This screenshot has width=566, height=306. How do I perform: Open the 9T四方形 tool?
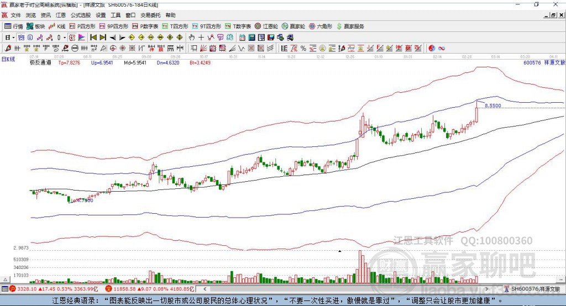coord(207,27)
